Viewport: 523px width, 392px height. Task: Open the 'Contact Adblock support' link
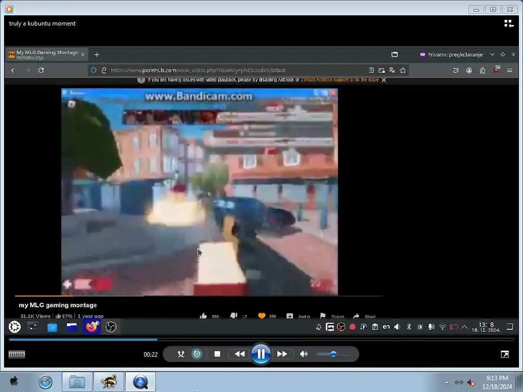pos(340,80)
